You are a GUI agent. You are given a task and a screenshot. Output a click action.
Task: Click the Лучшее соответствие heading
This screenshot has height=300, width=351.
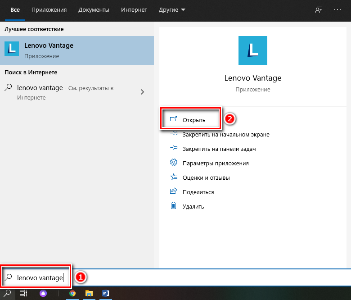pos(34,29)
